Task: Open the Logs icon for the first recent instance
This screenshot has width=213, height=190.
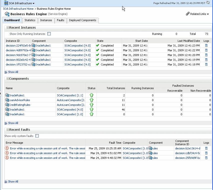Action: point(206,45)
